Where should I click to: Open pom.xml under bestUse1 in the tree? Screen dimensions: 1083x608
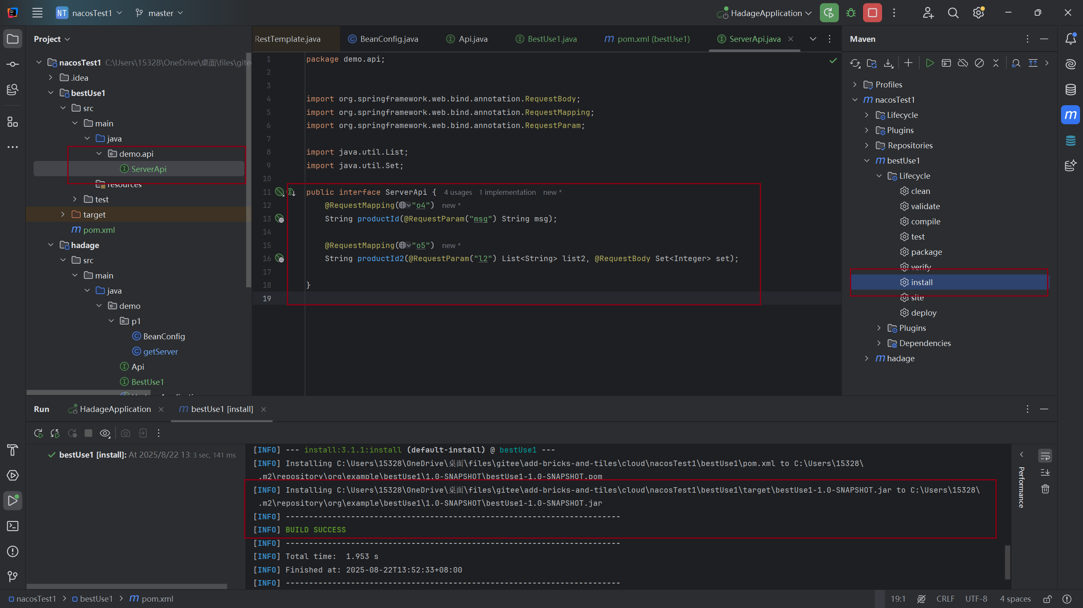coord(99,230)
